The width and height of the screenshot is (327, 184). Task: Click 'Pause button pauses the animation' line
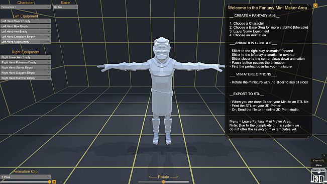pyautogui.click(x=257, y=62)
